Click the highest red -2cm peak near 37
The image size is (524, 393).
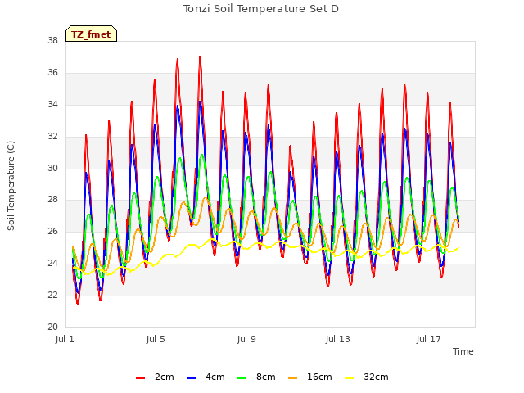pyautogui.click(x=200, y=58)
